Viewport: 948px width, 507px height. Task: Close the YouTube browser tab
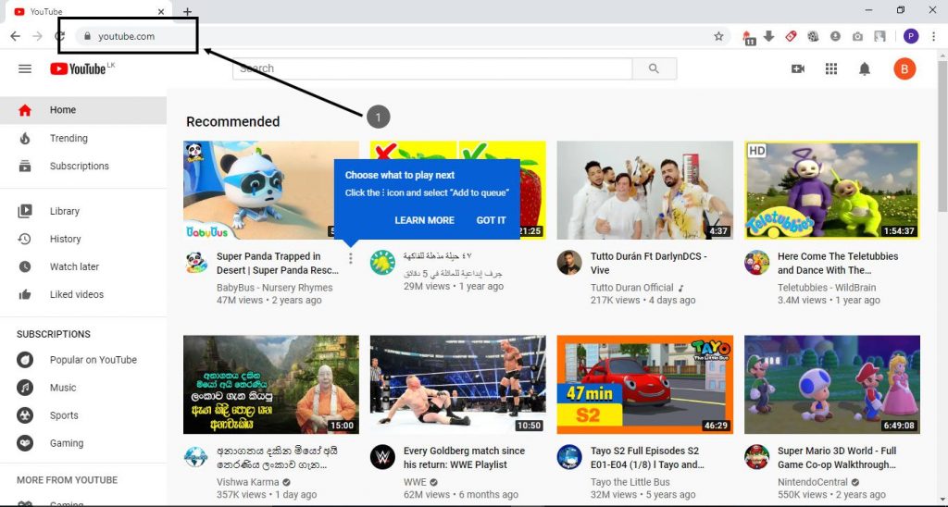click(161, 11)
